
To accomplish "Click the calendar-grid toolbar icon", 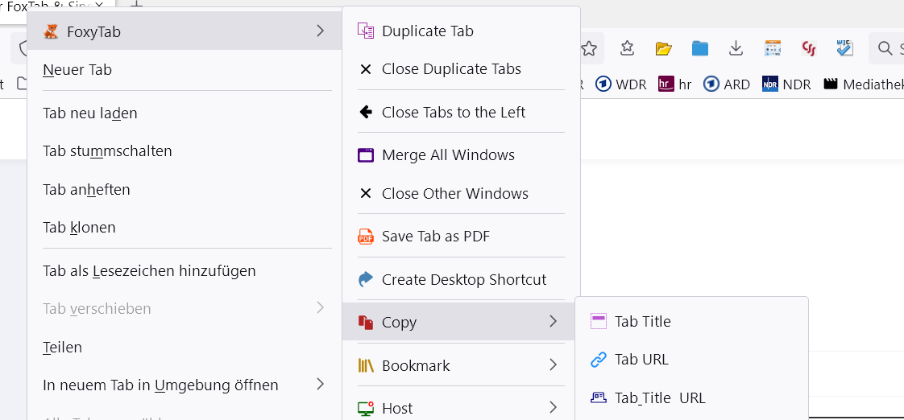I will tap(773, 49).
